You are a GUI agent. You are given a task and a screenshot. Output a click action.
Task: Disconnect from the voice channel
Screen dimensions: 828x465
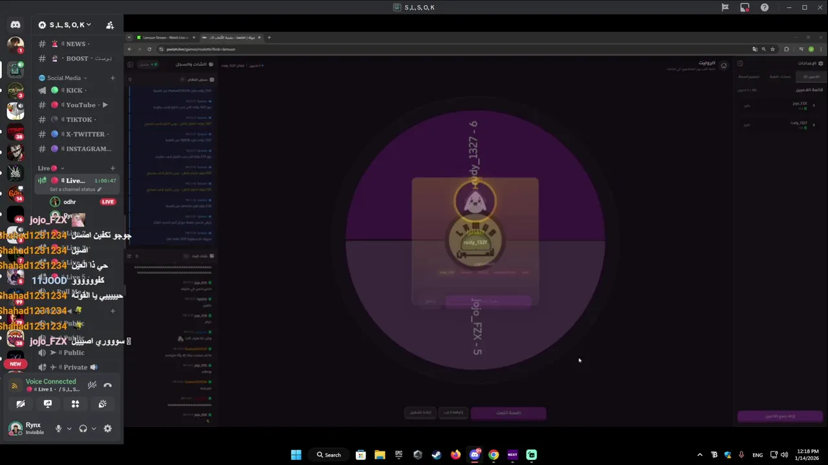108,385
